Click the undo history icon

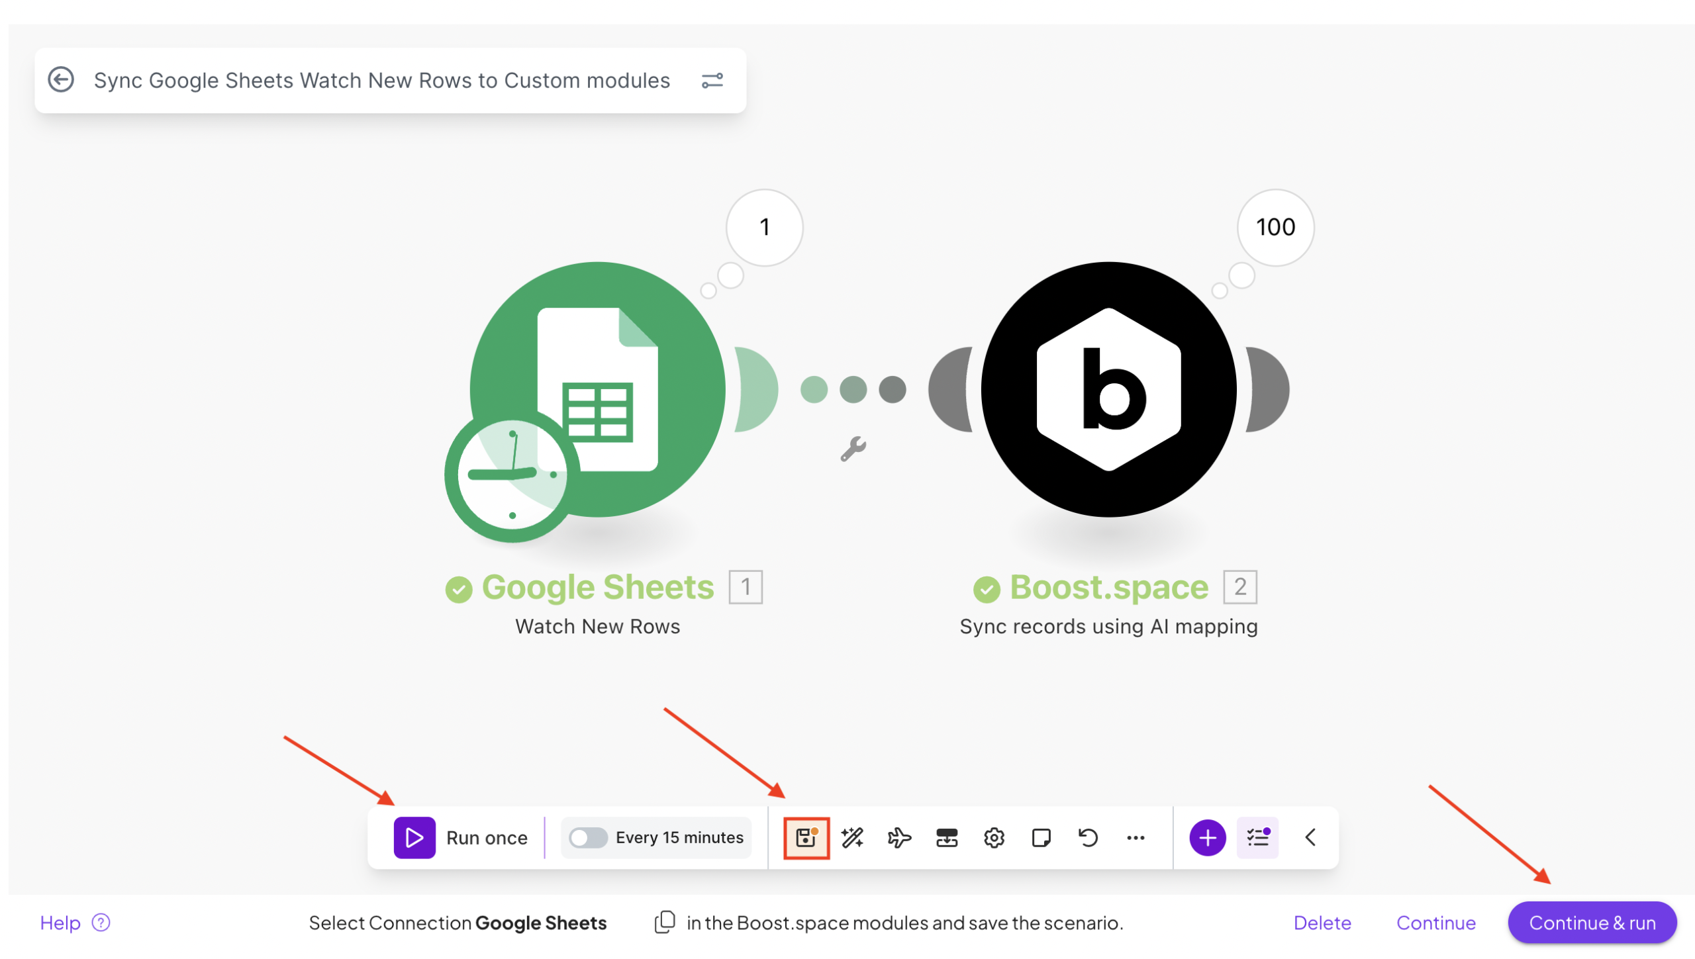(1088, 838)
